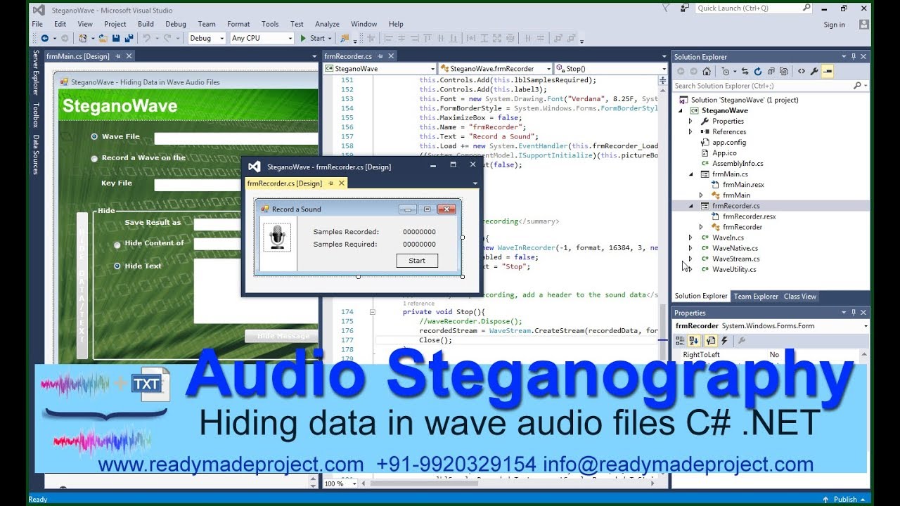
Task: Click the Navigate Backward toolbar icon
Action: (x=45, y=39)
